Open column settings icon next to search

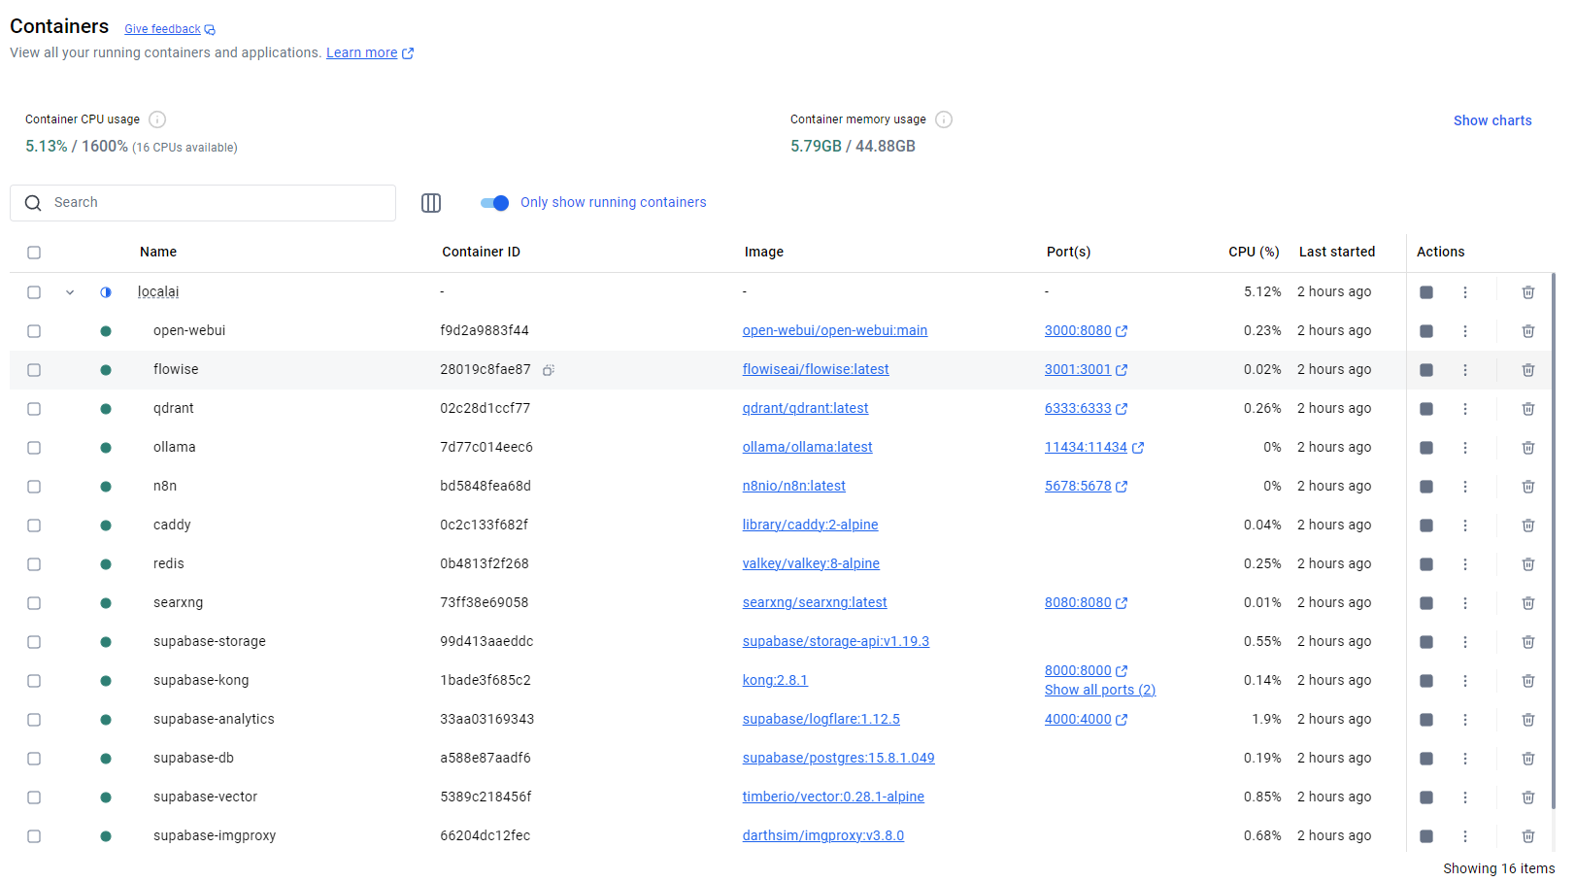(x=431, y=203)
